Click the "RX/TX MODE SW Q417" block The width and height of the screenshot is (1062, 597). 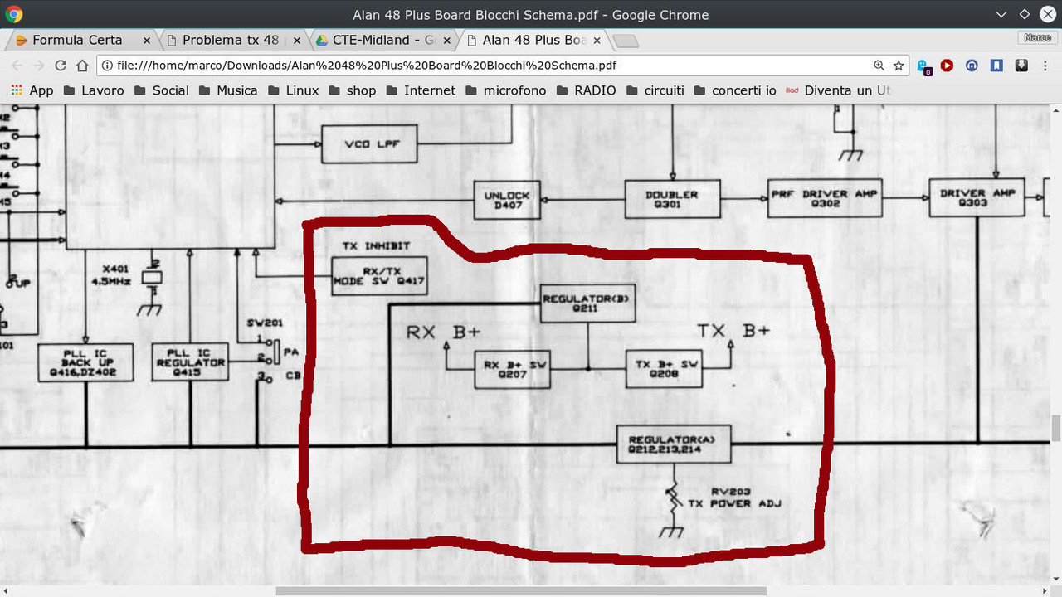pos(379,276)
